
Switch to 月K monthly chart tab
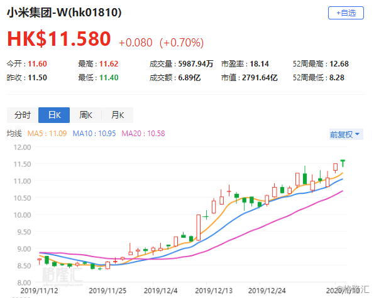[x=118, y=115]
